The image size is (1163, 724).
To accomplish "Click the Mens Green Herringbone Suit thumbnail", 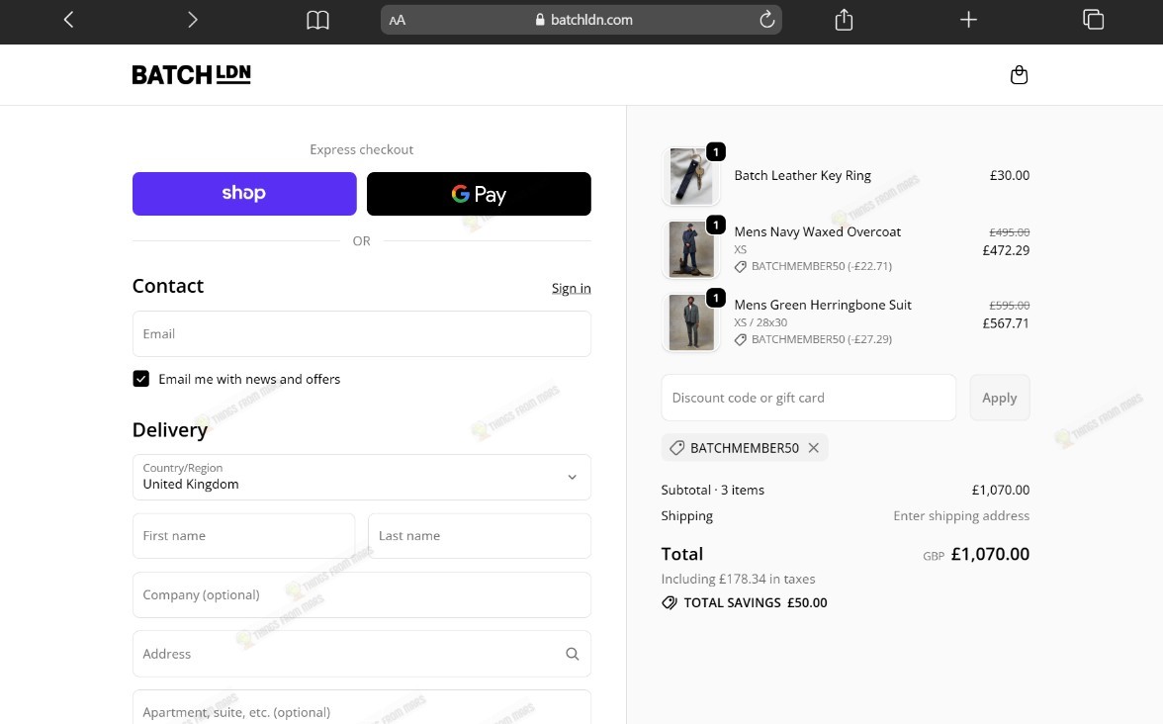I will pos(690,322).
